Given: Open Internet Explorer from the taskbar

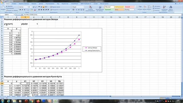Looking at the screenshot, I should (x=8, y=101).
